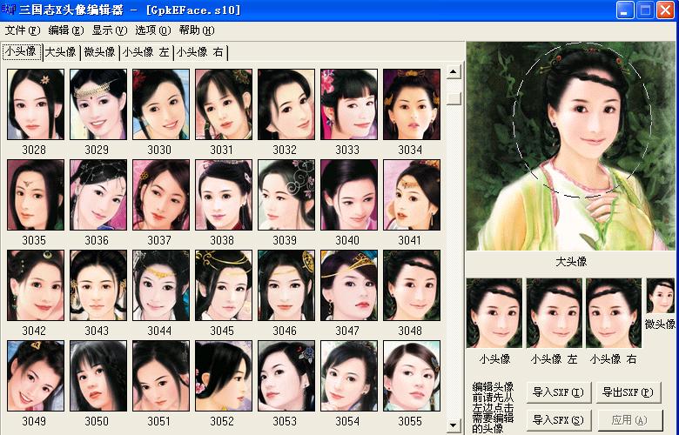679x435 pixels.
Task: Minimize the portrait editor window
Action: (x=624, y=10)
